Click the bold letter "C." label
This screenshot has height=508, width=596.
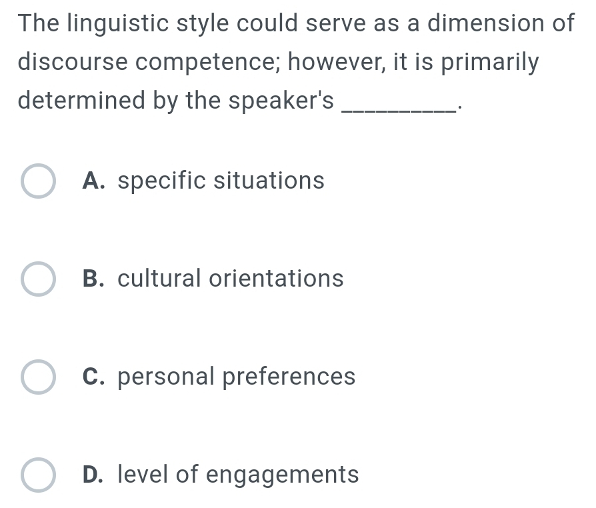click(x=95, y=377)
